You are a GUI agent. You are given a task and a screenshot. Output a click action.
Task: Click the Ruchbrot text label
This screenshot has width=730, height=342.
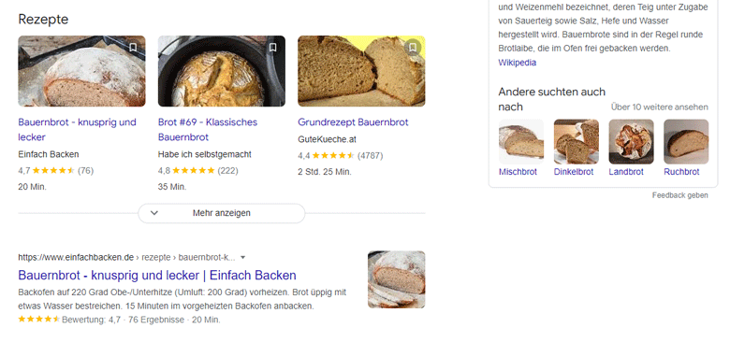[x=681, y=172]
